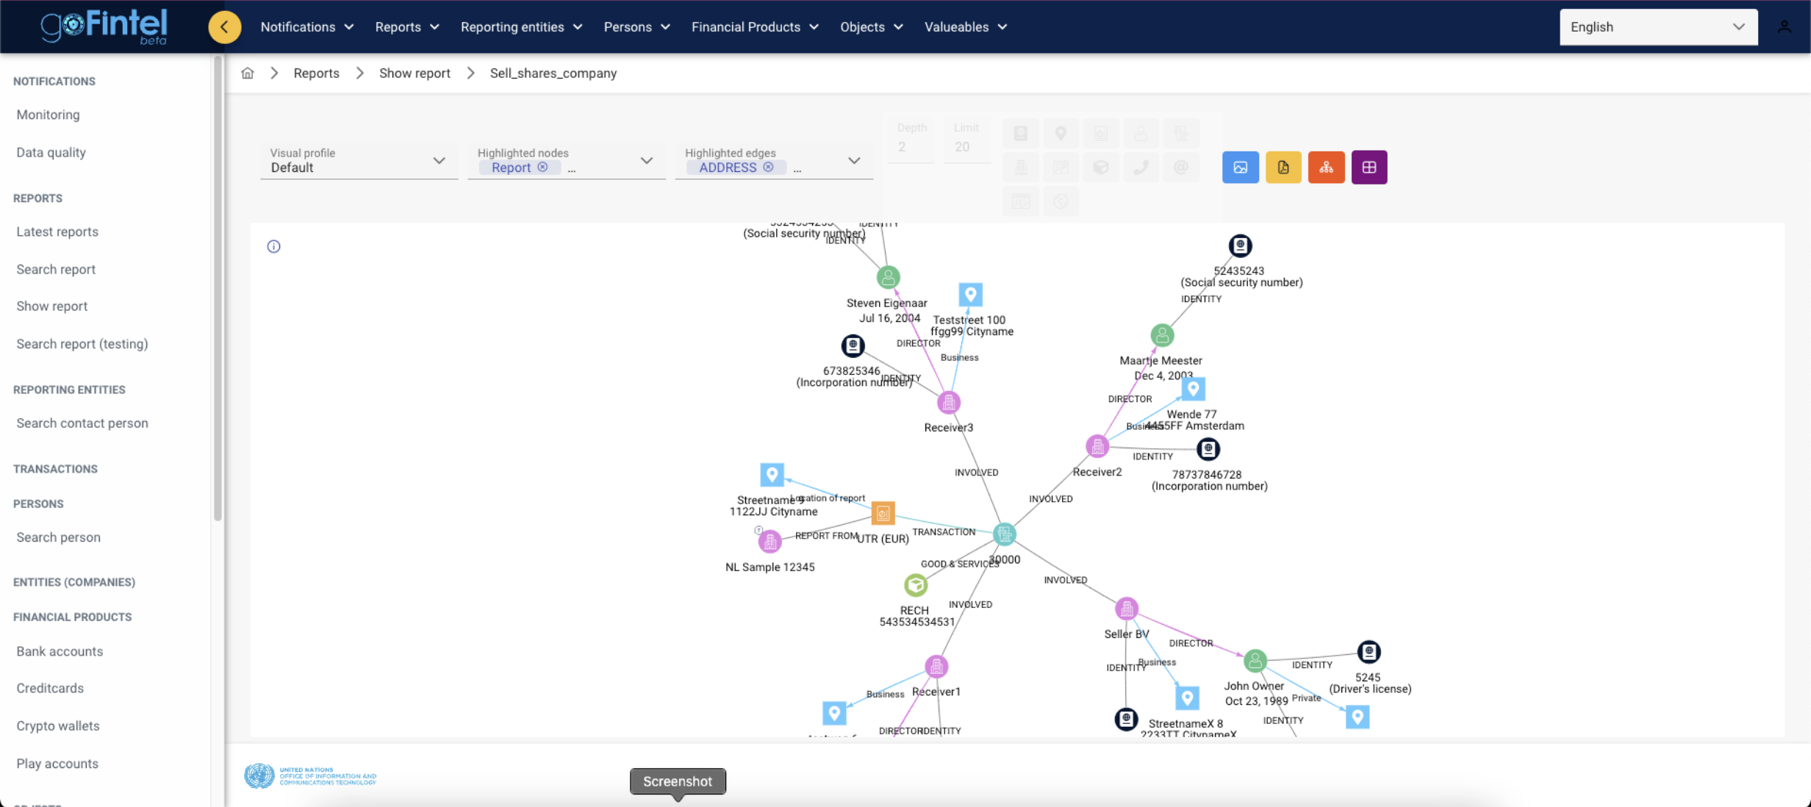
Task: Select the Teststreet 100 location node
Action: click(970, 295)
